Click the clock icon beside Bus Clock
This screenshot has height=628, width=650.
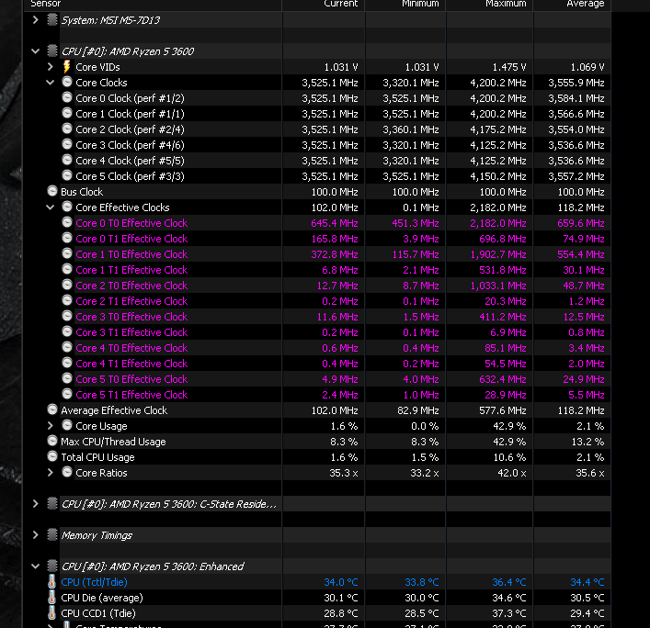(52, 192)
